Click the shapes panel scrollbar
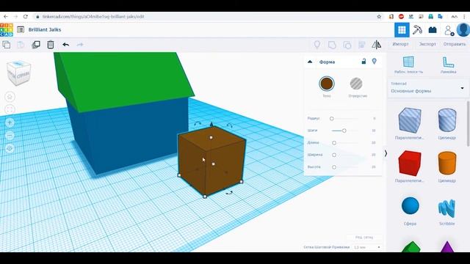Viewport: 470px width, 264px height. [x=469, y=124]
